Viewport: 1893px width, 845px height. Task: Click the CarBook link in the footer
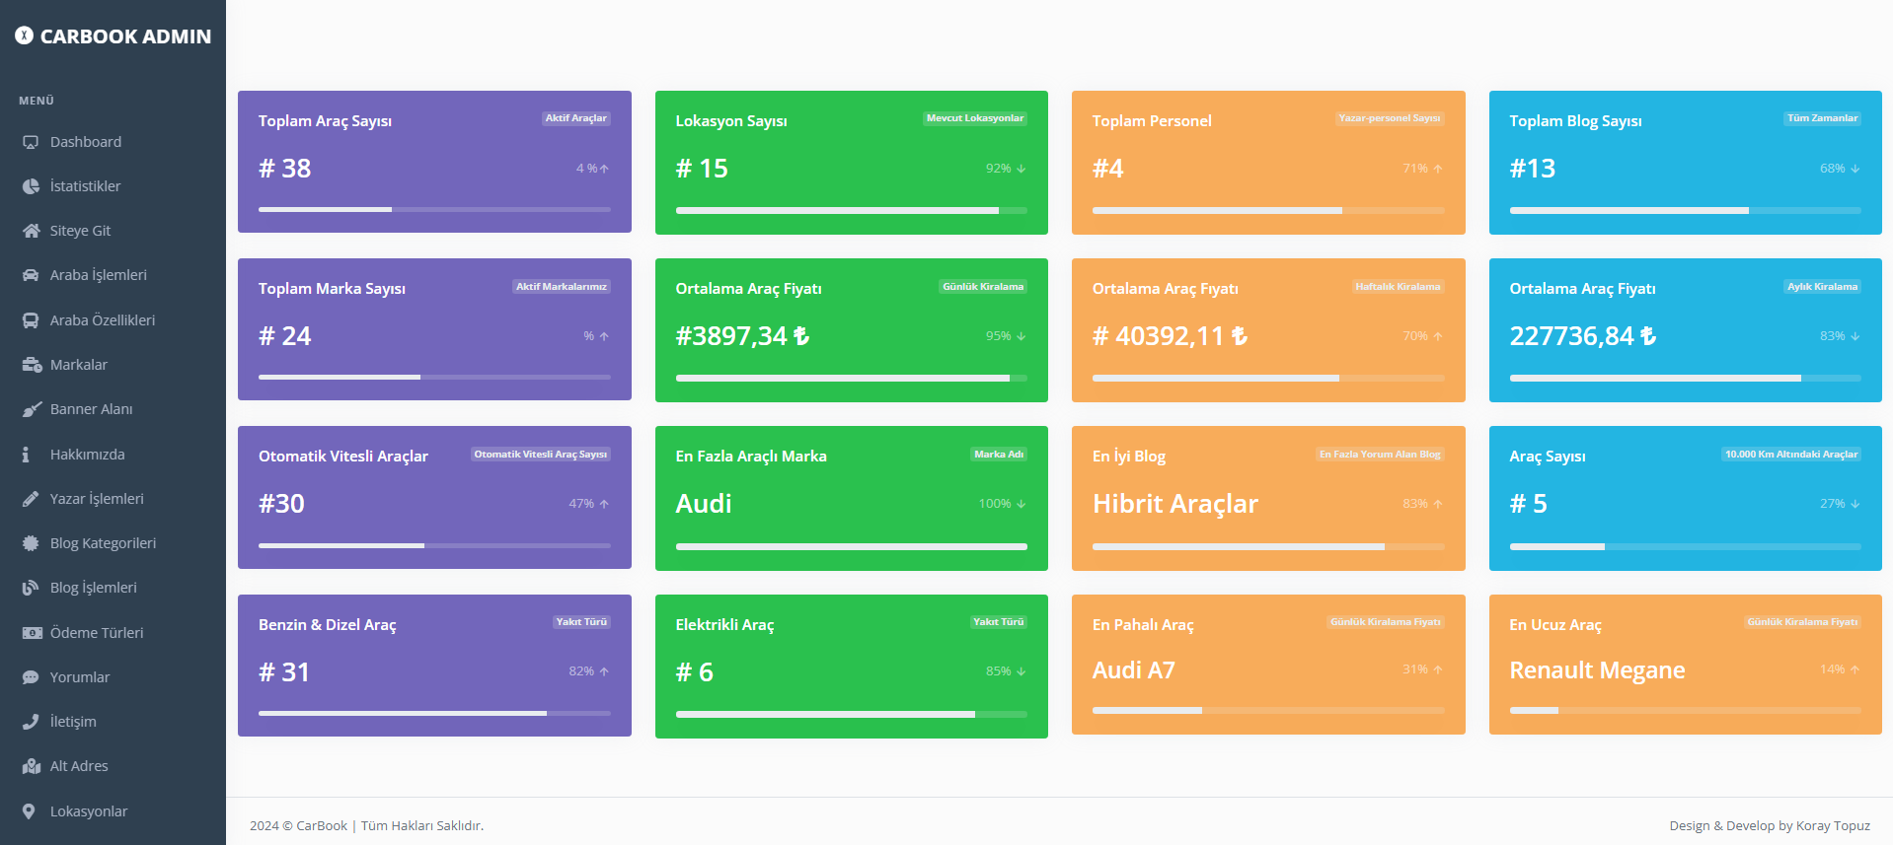[x=322, y=826]
